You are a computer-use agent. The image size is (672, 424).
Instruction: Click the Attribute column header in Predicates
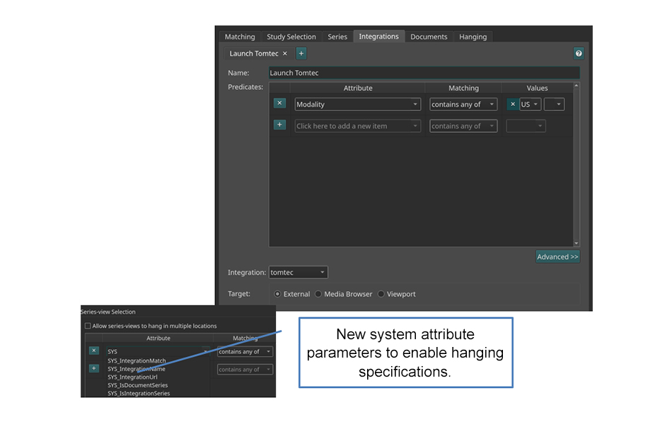(x=358, y=88)
